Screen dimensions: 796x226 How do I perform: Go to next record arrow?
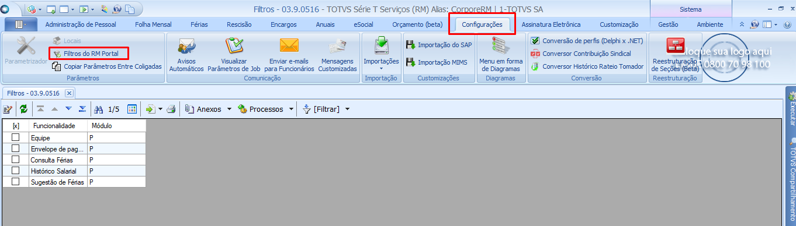point(68,109)
